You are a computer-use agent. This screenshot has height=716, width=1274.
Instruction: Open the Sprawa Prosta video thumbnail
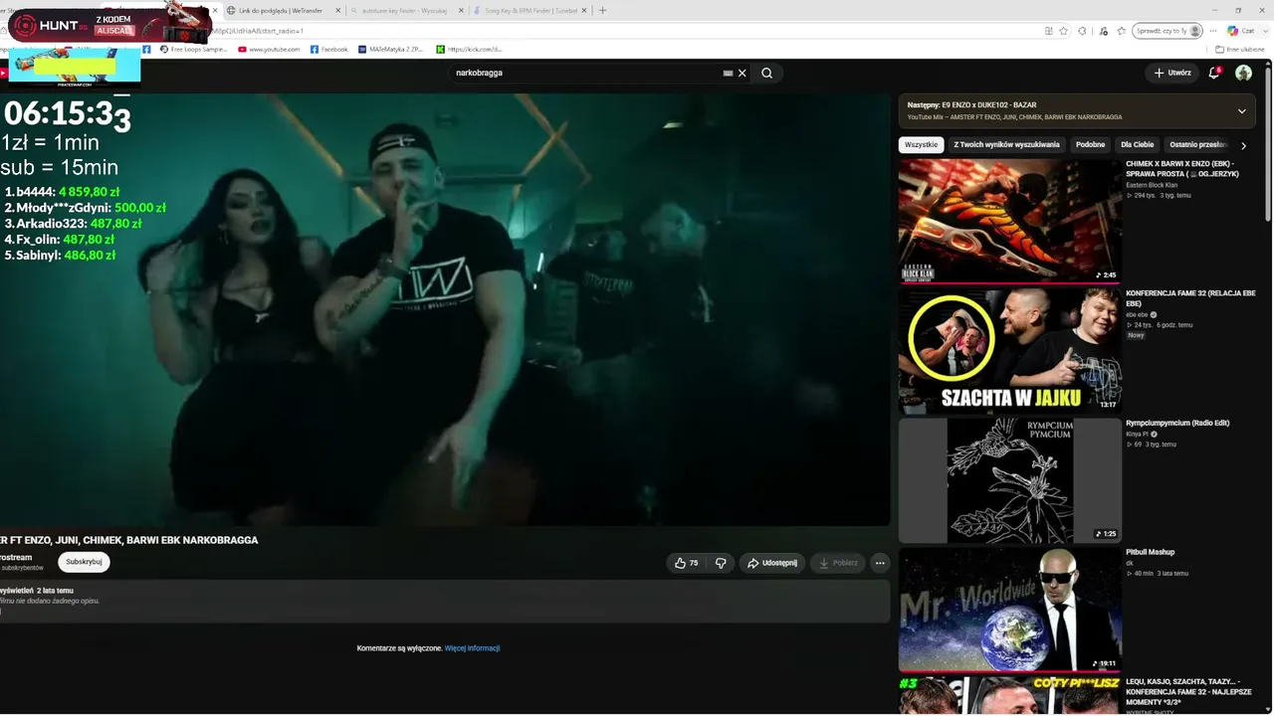point(1009,221)
